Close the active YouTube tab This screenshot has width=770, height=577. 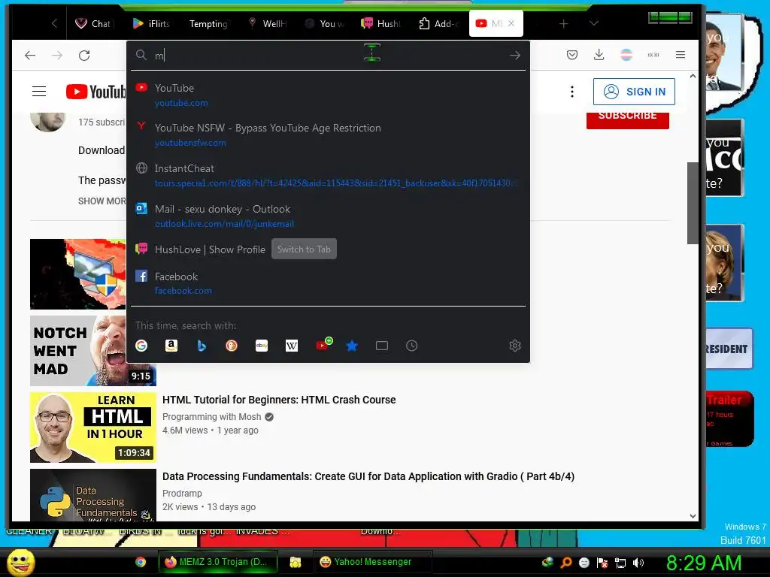[x=511, y=23]
